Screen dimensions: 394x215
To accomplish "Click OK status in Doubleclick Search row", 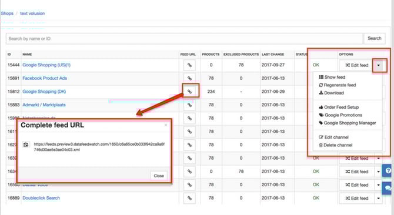I will (316, 198).
